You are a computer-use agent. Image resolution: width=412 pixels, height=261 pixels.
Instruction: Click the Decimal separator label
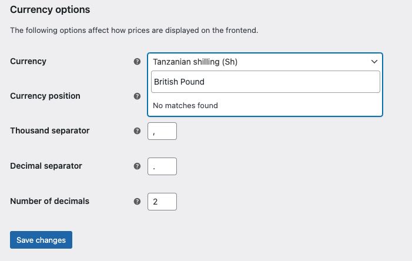pyautogui.click(x=46, y=166)
